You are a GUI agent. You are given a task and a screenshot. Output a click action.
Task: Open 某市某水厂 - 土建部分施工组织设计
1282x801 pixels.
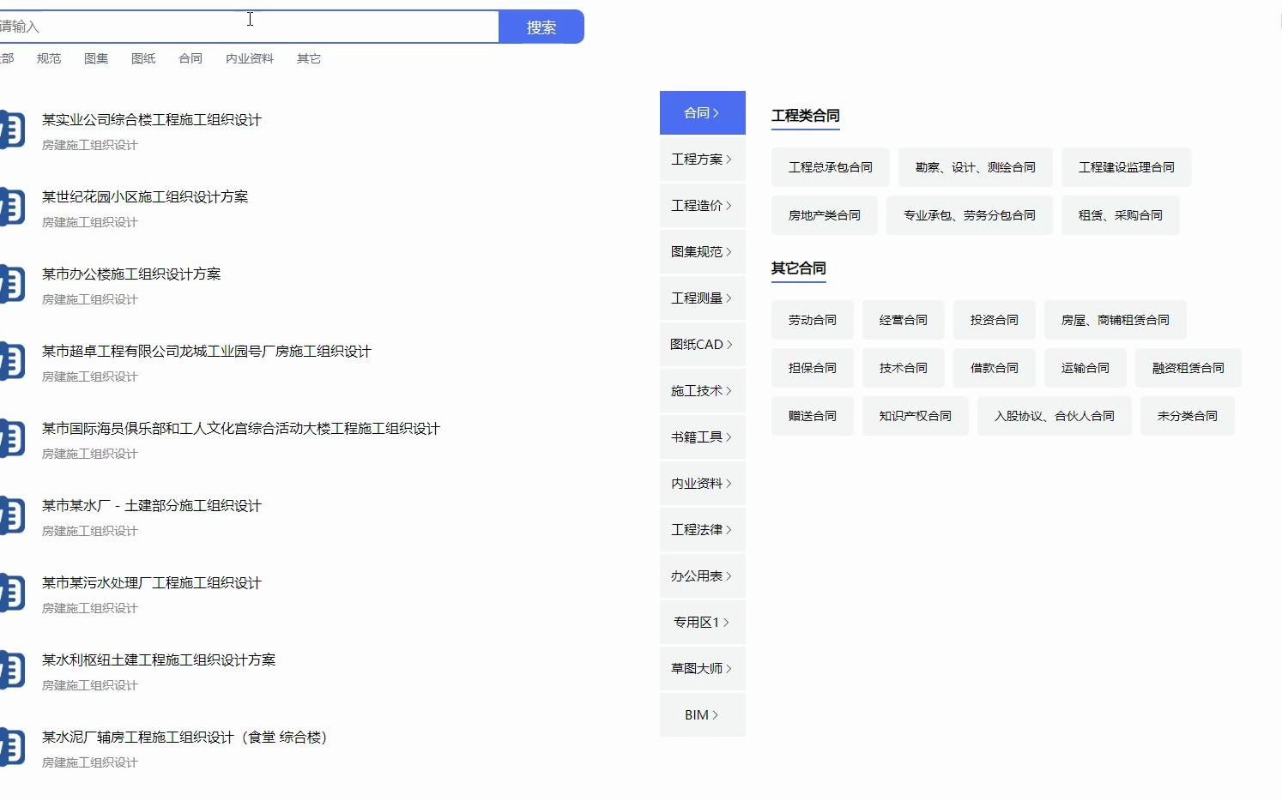point(152,506)
